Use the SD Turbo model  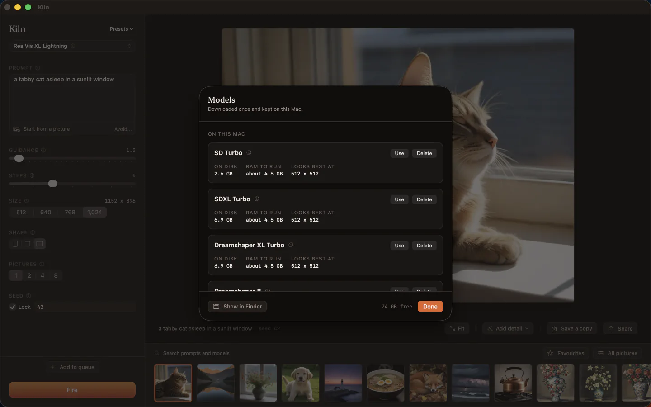coord(399,153)
